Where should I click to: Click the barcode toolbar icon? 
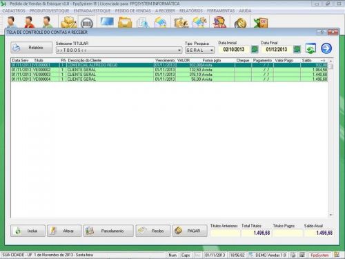pyautogui.click(x=87, y=23)
